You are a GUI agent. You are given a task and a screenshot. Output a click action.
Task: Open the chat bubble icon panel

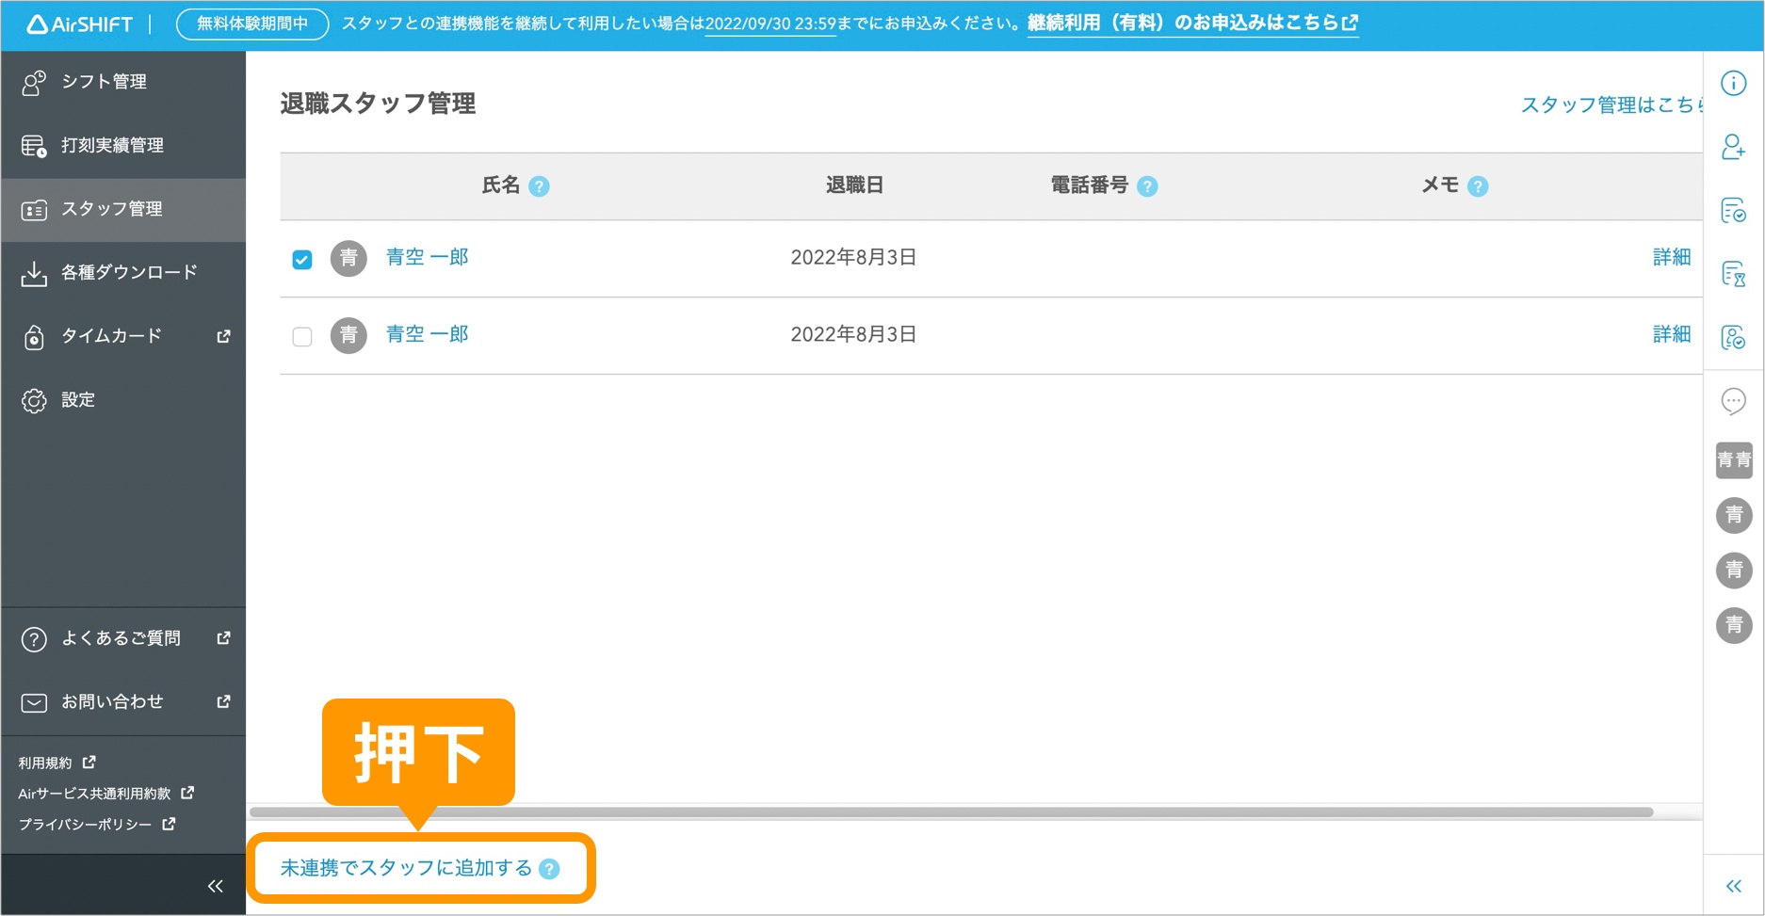(1733, 401)
